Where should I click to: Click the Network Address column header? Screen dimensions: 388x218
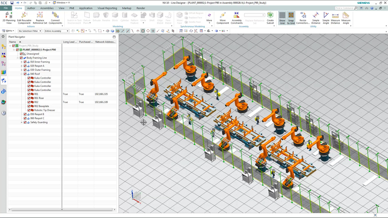point(105,41)
